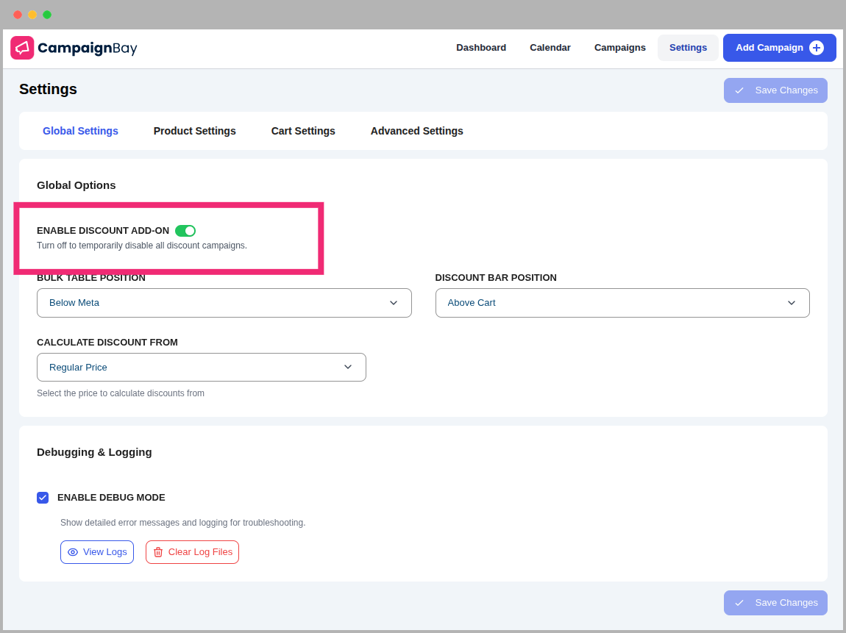Click the eye icon next to View Logs
The image size is (846, 633).
[72, 552]
